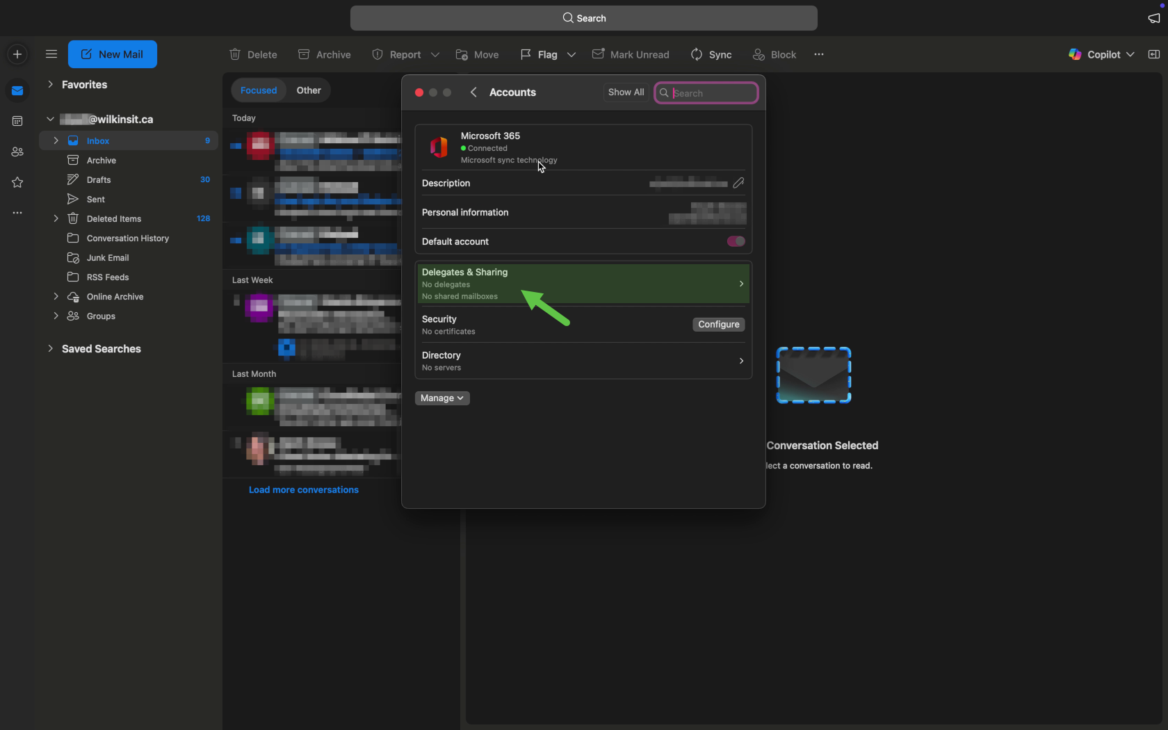Image resolution: width=1168 pixels, height=730 pixels.
Task: Click the Archive toolbar button
Action: [x=324, y=54]
